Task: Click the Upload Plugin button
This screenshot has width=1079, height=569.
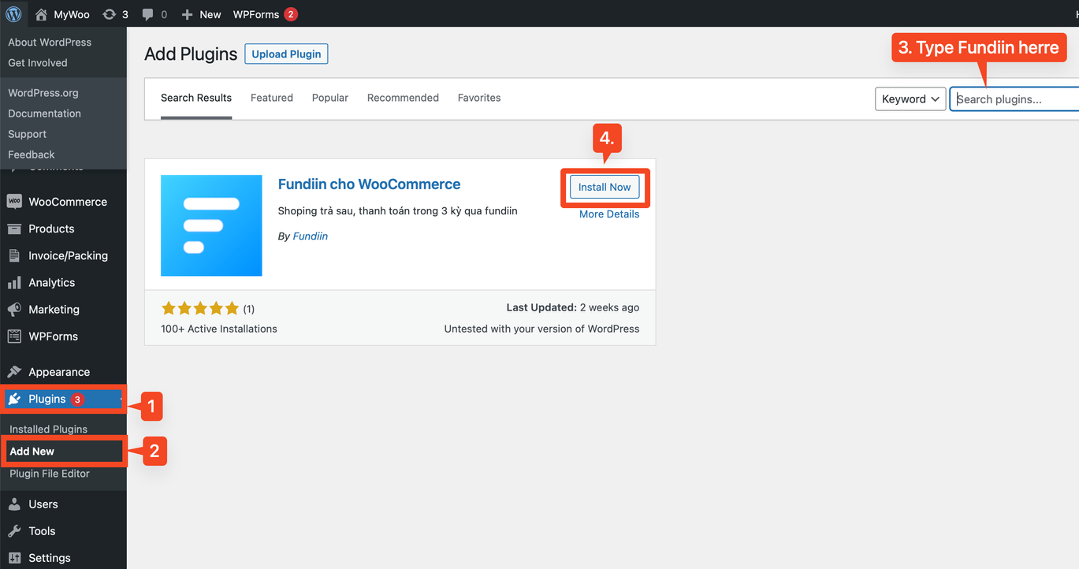Action: (x=286, y=54)
